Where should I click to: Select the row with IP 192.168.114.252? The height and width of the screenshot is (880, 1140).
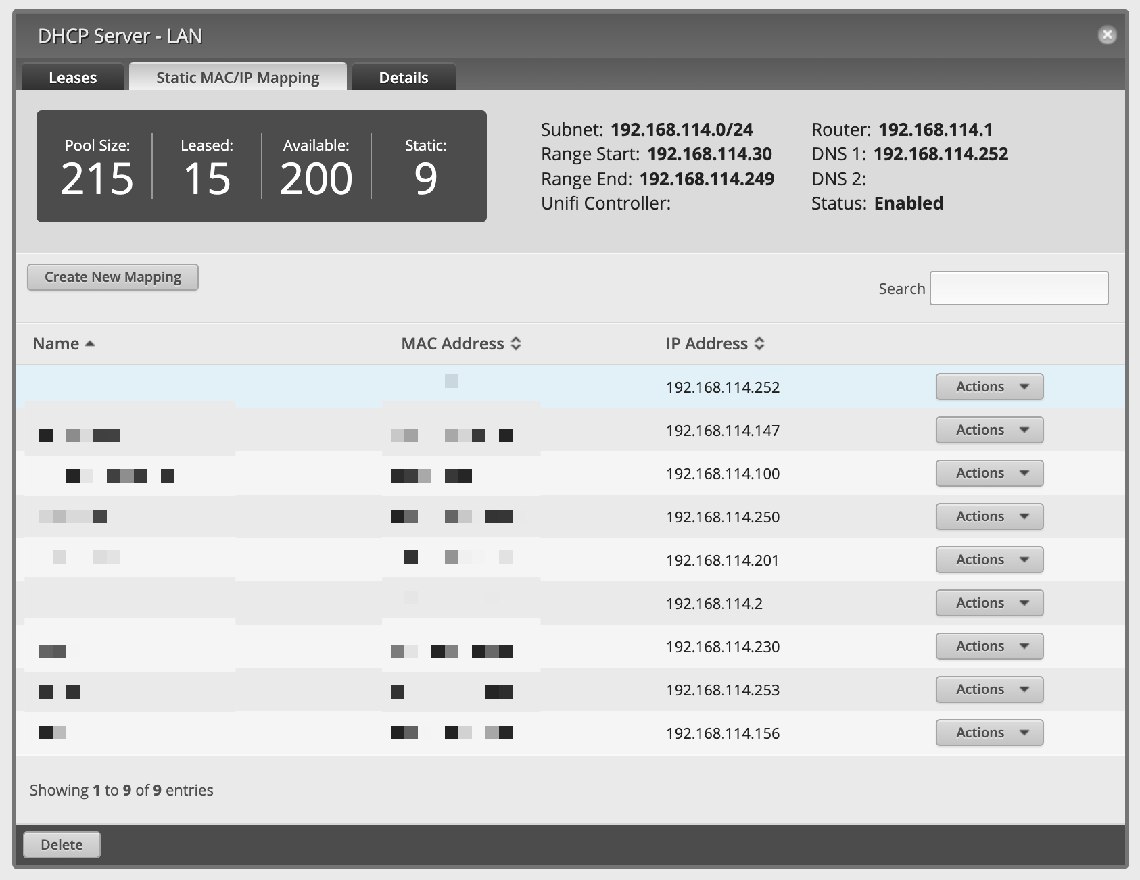[722, 387]
